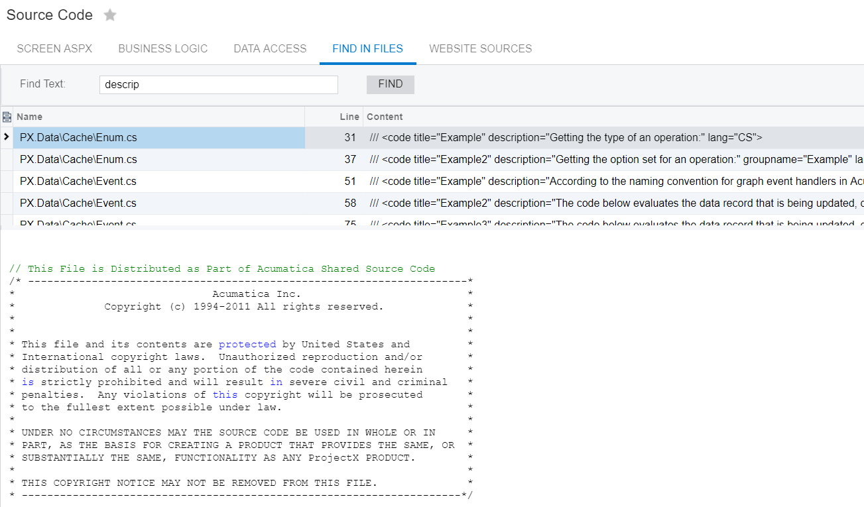Viewport: 864px width, 507px height.
Task: Open the Business Logic tab
Action: (x=163, y=48)
